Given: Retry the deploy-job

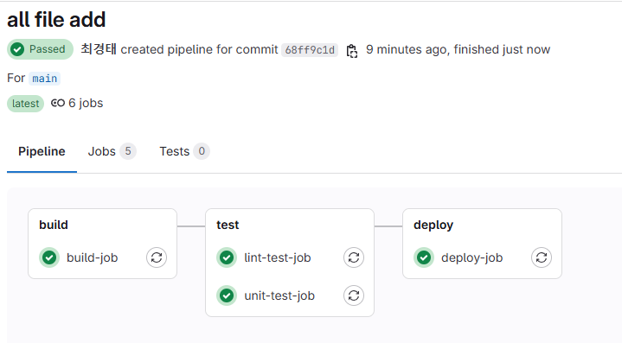Looking at the screenshot, I should [x=542, y=257].
